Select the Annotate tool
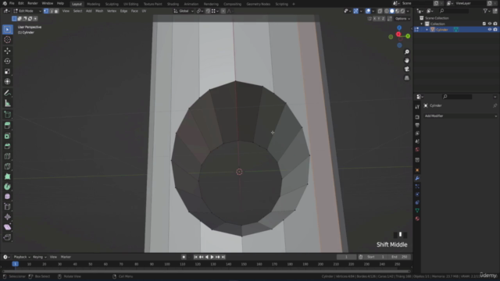 click(7, 93)
